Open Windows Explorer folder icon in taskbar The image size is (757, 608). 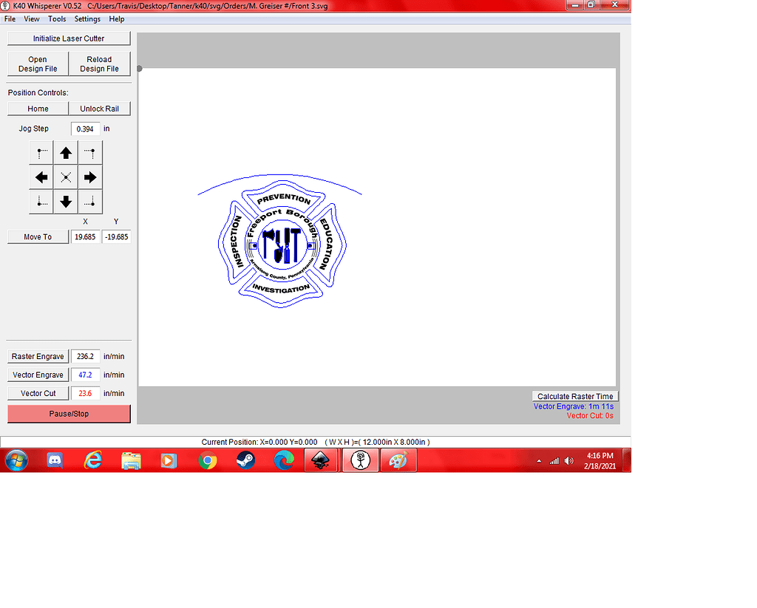131,461
